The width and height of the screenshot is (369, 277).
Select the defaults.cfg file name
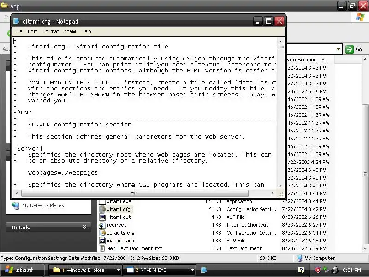coord(121,233)
